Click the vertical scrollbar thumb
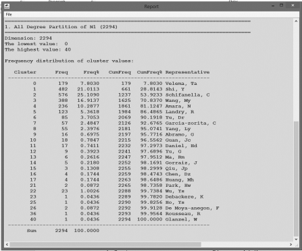Image resolution: width=302 pixels, height=251 pixels. pyautogui.click(x=296, y=179)
